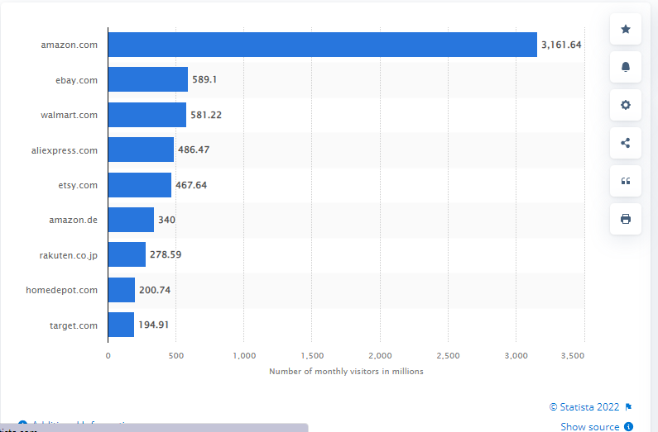The image size is (658, 432).
Task: Click the value label 194.91
Action: (154, 325)
